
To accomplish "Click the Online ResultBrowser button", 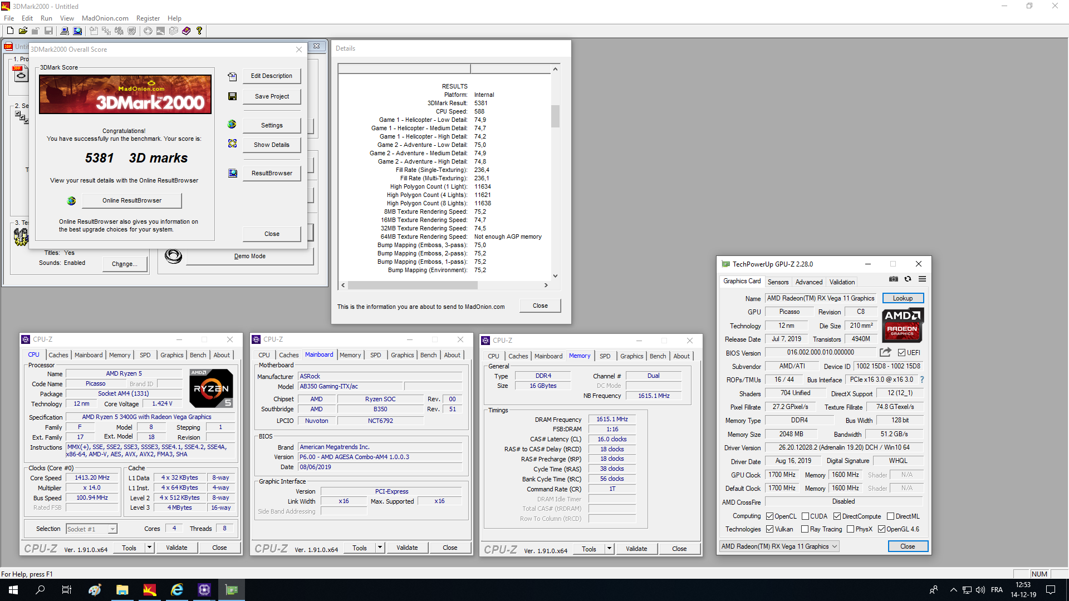I will 132,200.
